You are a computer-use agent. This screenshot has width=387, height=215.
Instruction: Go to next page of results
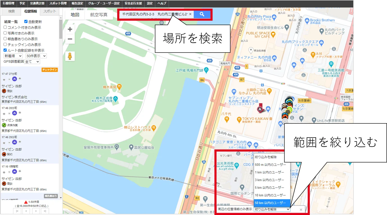coord(35,211)
